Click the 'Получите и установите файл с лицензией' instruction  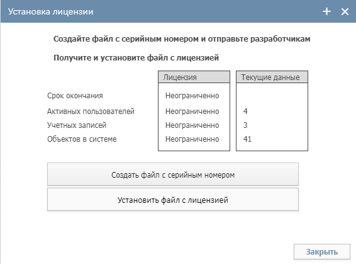136,58
